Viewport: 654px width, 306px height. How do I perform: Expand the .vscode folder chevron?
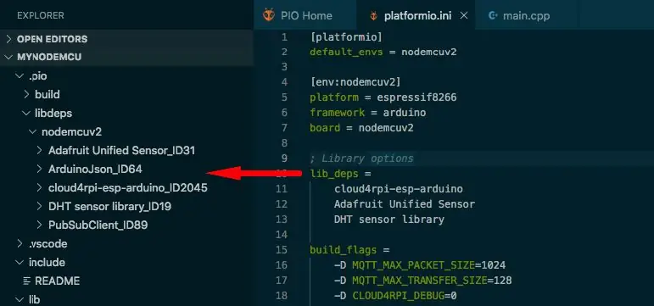20,243
